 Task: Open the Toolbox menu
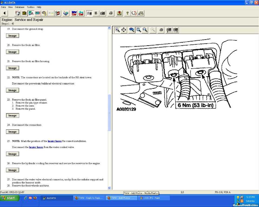[30, 7]
